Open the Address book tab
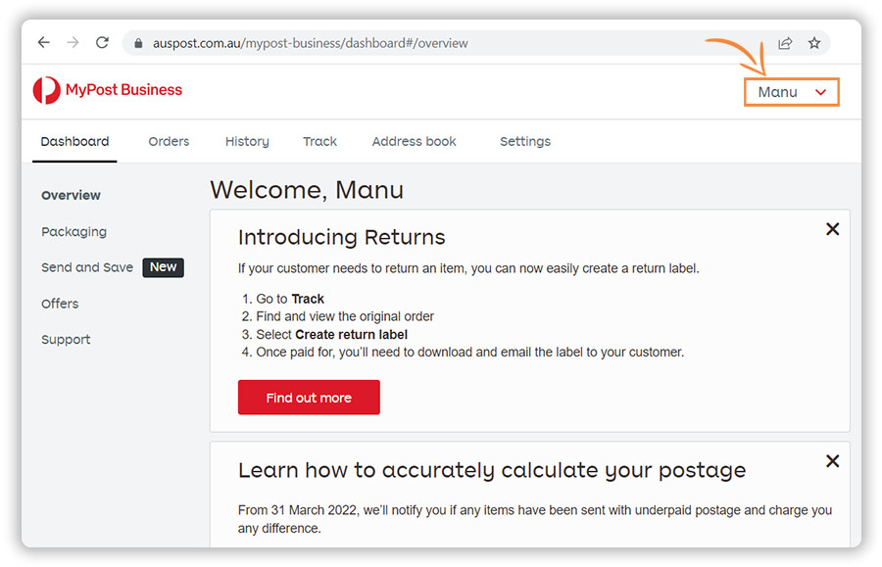Viewport: 882px width, 567px height. point(414,142)
